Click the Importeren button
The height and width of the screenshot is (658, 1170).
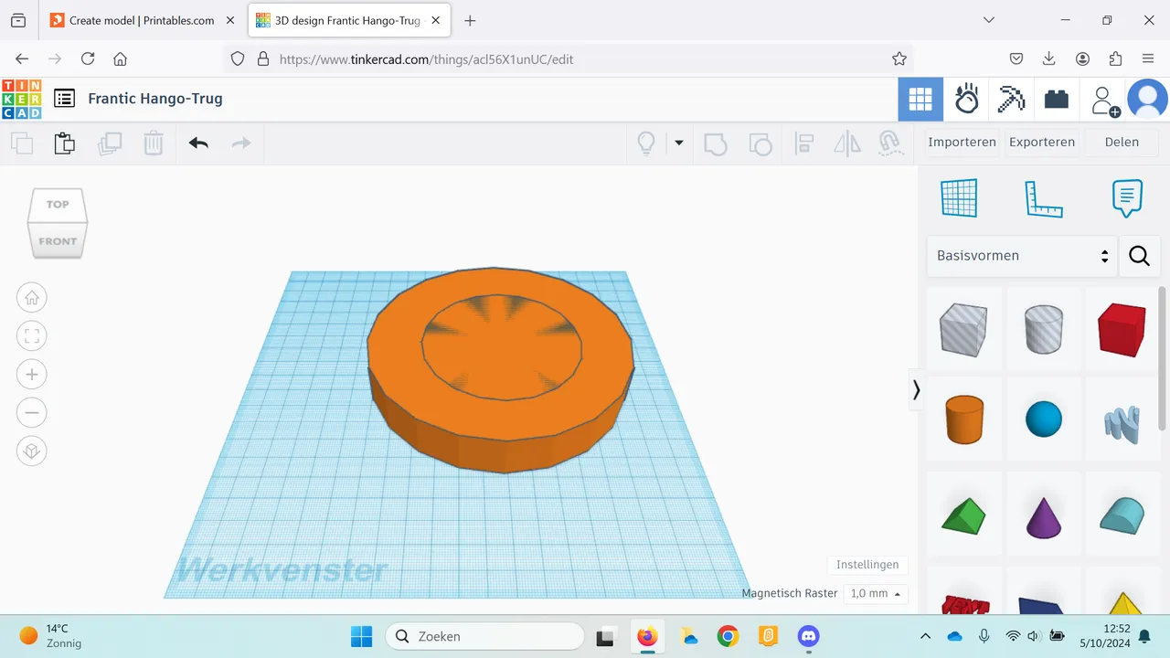(962, 142)
